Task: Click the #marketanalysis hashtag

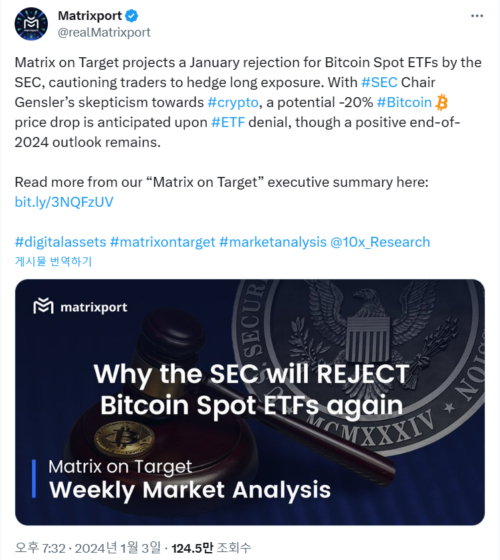Action: [x=273, y=242]
